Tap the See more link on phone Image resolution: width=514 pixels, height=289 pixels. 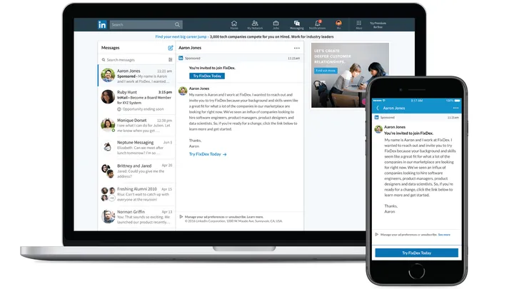click(444, 235)
